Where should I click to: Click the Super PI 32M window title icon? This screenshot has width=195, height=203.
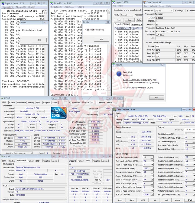(51, 3)
